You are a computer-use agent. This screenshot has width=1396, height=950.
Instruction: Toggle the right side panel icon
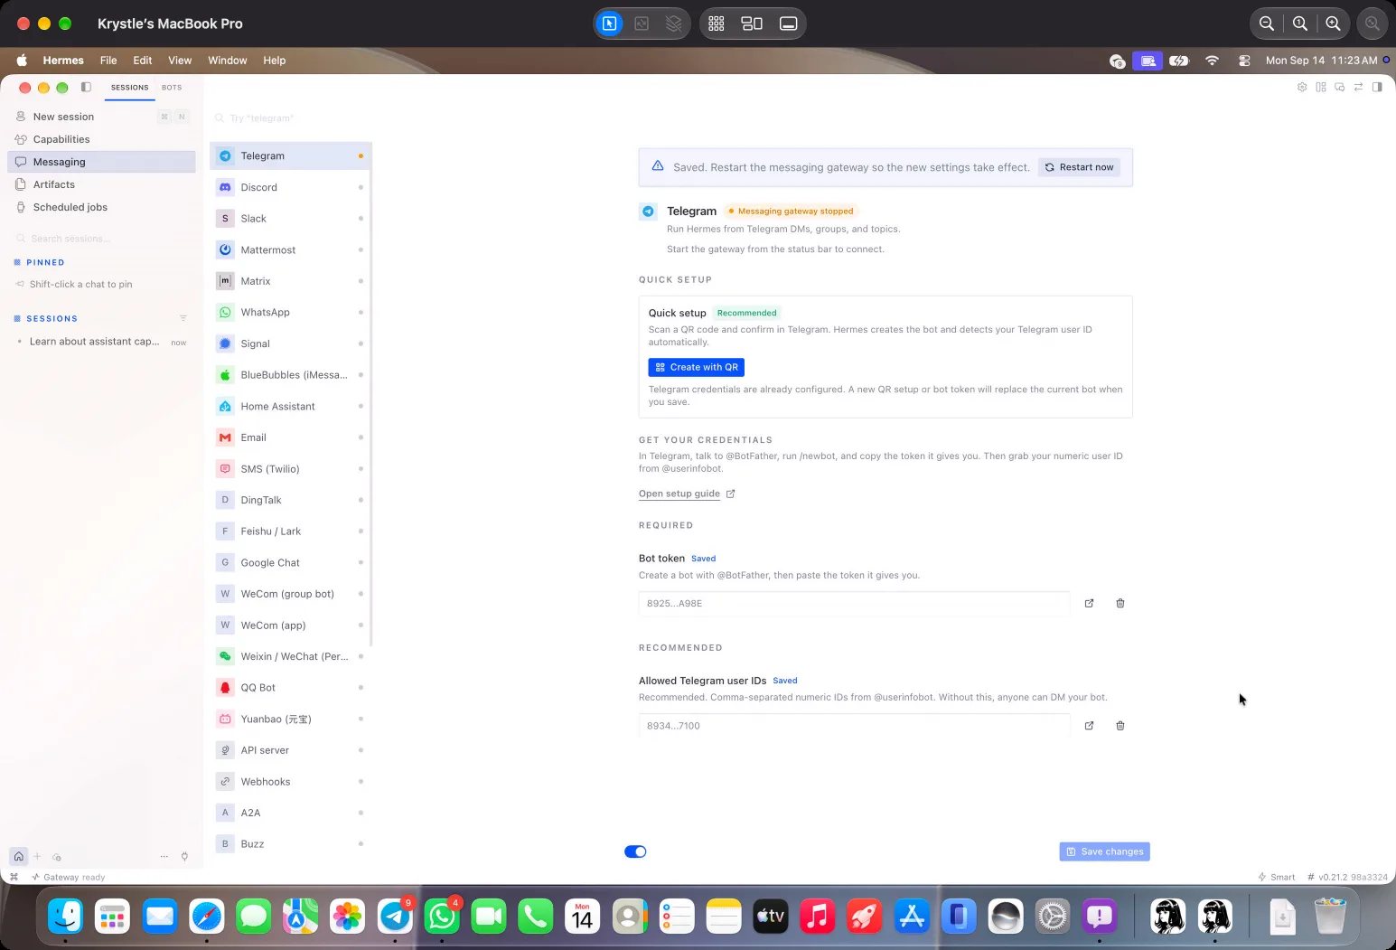pos(1377,88)
